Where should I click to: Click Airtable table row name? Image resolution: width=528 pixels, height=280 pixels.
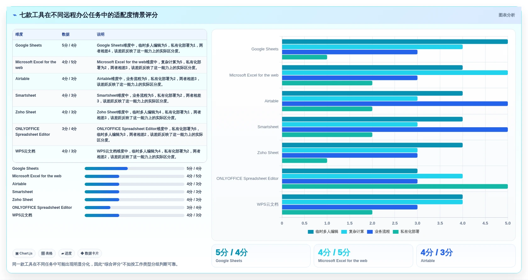[22, 79]
